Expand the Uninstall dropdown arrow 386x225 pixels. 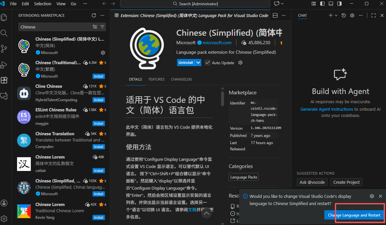tap(198, 63)
